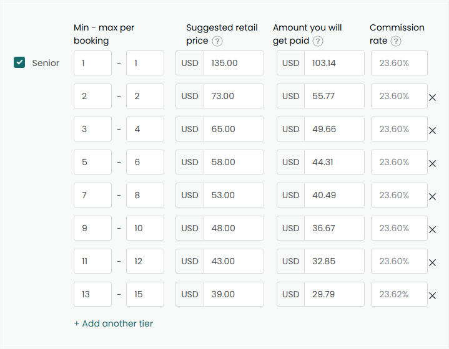Click Add another tier link
Viewport: 449px width, 349px height.
tap(113, 323)
